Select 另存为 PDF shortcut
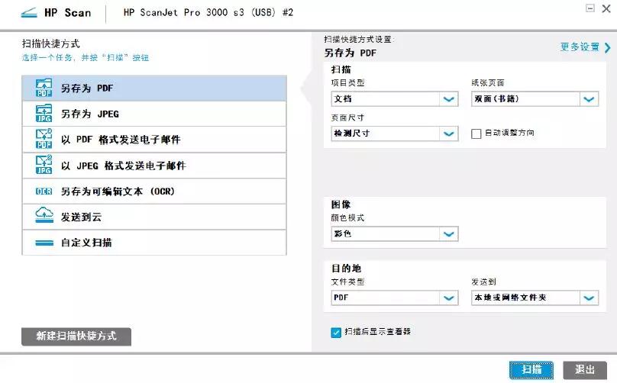617x383 pixels. 154,88
